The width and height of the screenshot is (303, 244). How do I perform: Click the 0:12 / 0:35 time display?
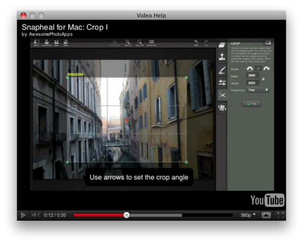coord(55,215)
